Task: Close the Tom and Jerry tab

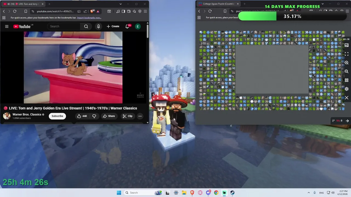Action: (x=43, y=4)
